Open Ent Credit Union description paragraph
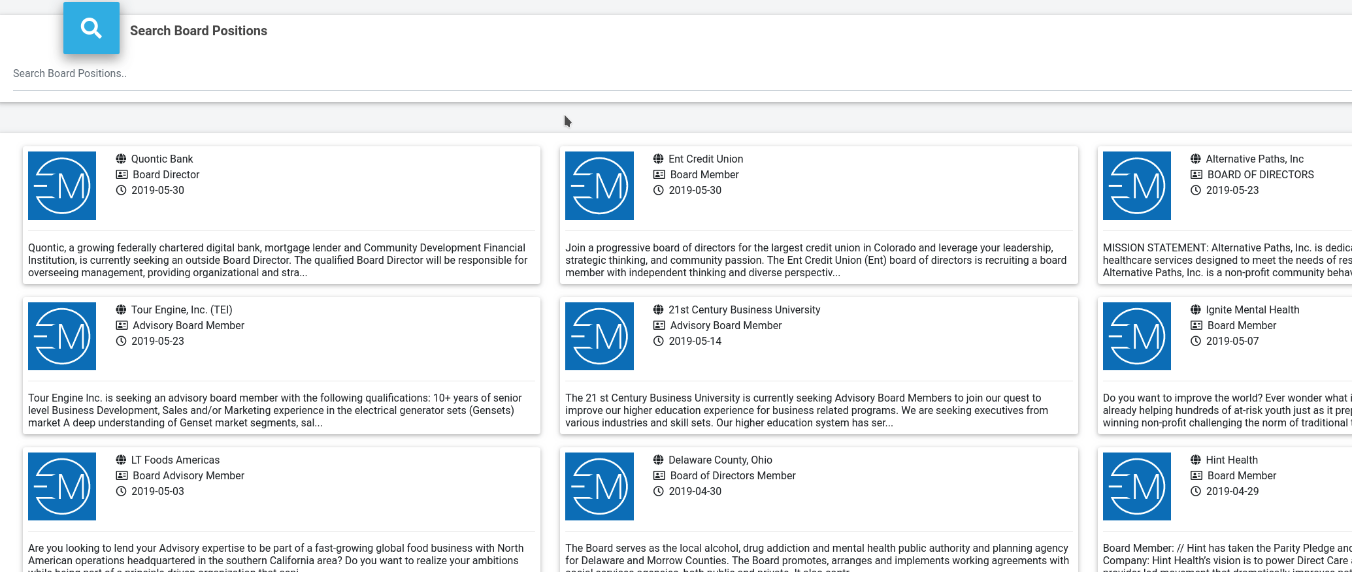 [816, 260]
